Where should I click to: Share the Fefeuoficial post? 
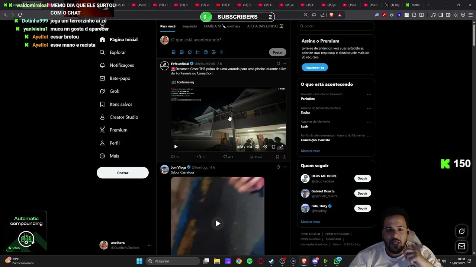point(284,157)
